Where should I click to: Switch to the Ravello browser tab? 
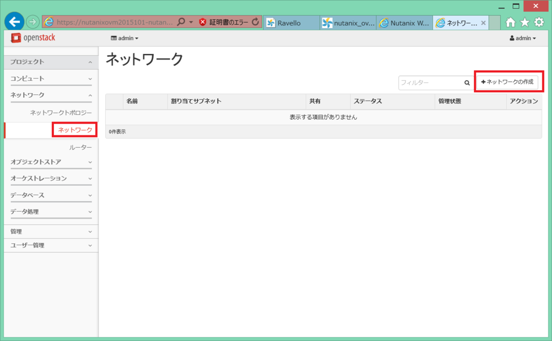click(x=292, y=23)
